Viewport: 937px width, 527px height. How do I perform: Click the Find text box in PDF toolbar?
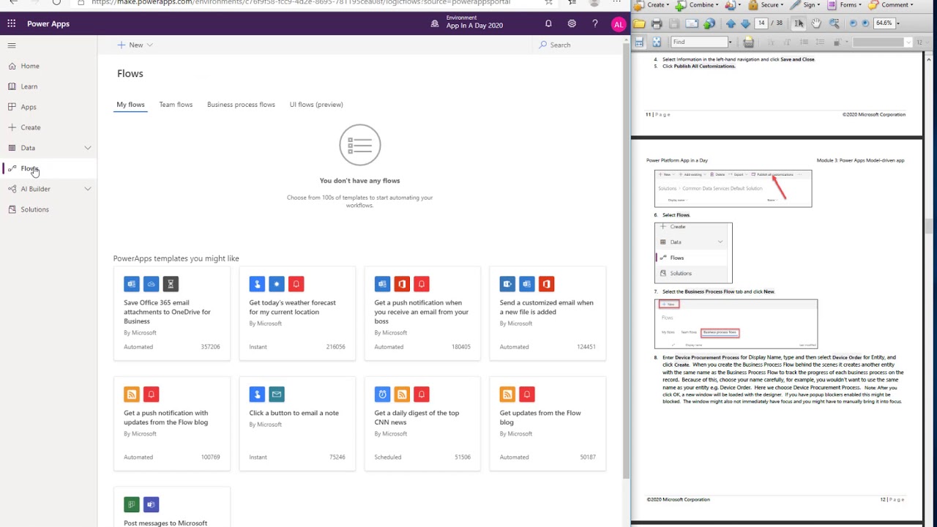699,42
